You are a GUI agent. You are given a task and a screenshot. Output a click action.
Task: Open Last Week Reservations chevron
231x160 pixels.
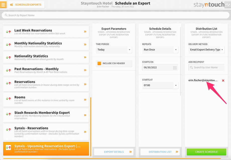85,32
